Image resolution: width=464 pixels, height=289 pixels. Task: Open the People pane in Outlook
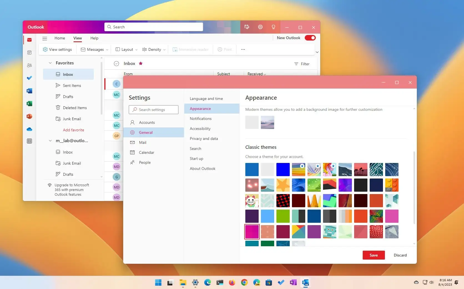coord(29,65)
